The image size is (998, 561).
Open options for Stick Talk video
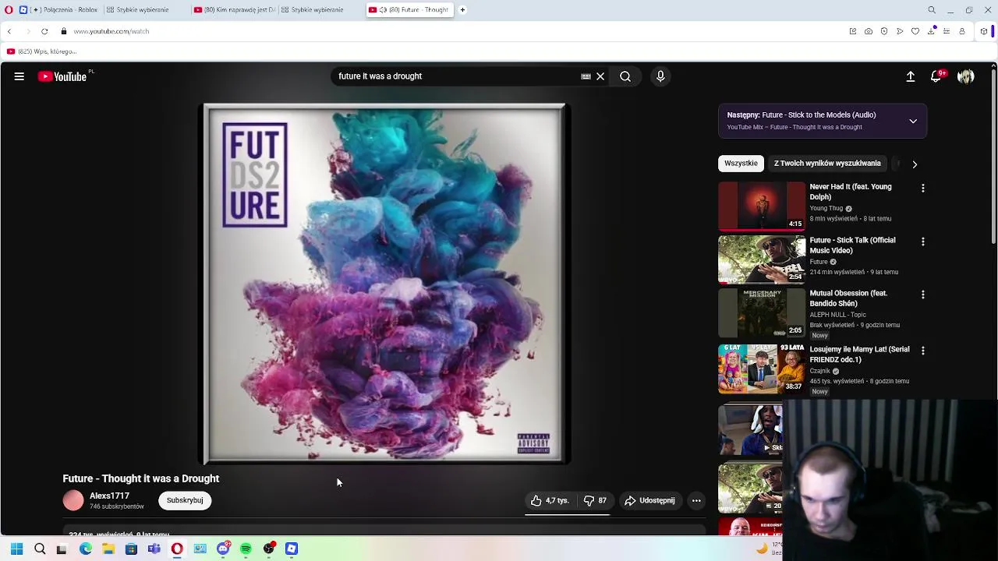tap(923, 242)
